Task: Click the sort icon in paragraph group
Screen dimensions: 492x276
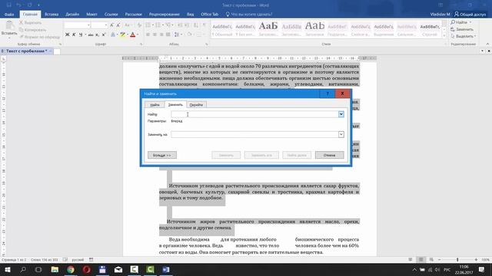Action: point(196,25)
